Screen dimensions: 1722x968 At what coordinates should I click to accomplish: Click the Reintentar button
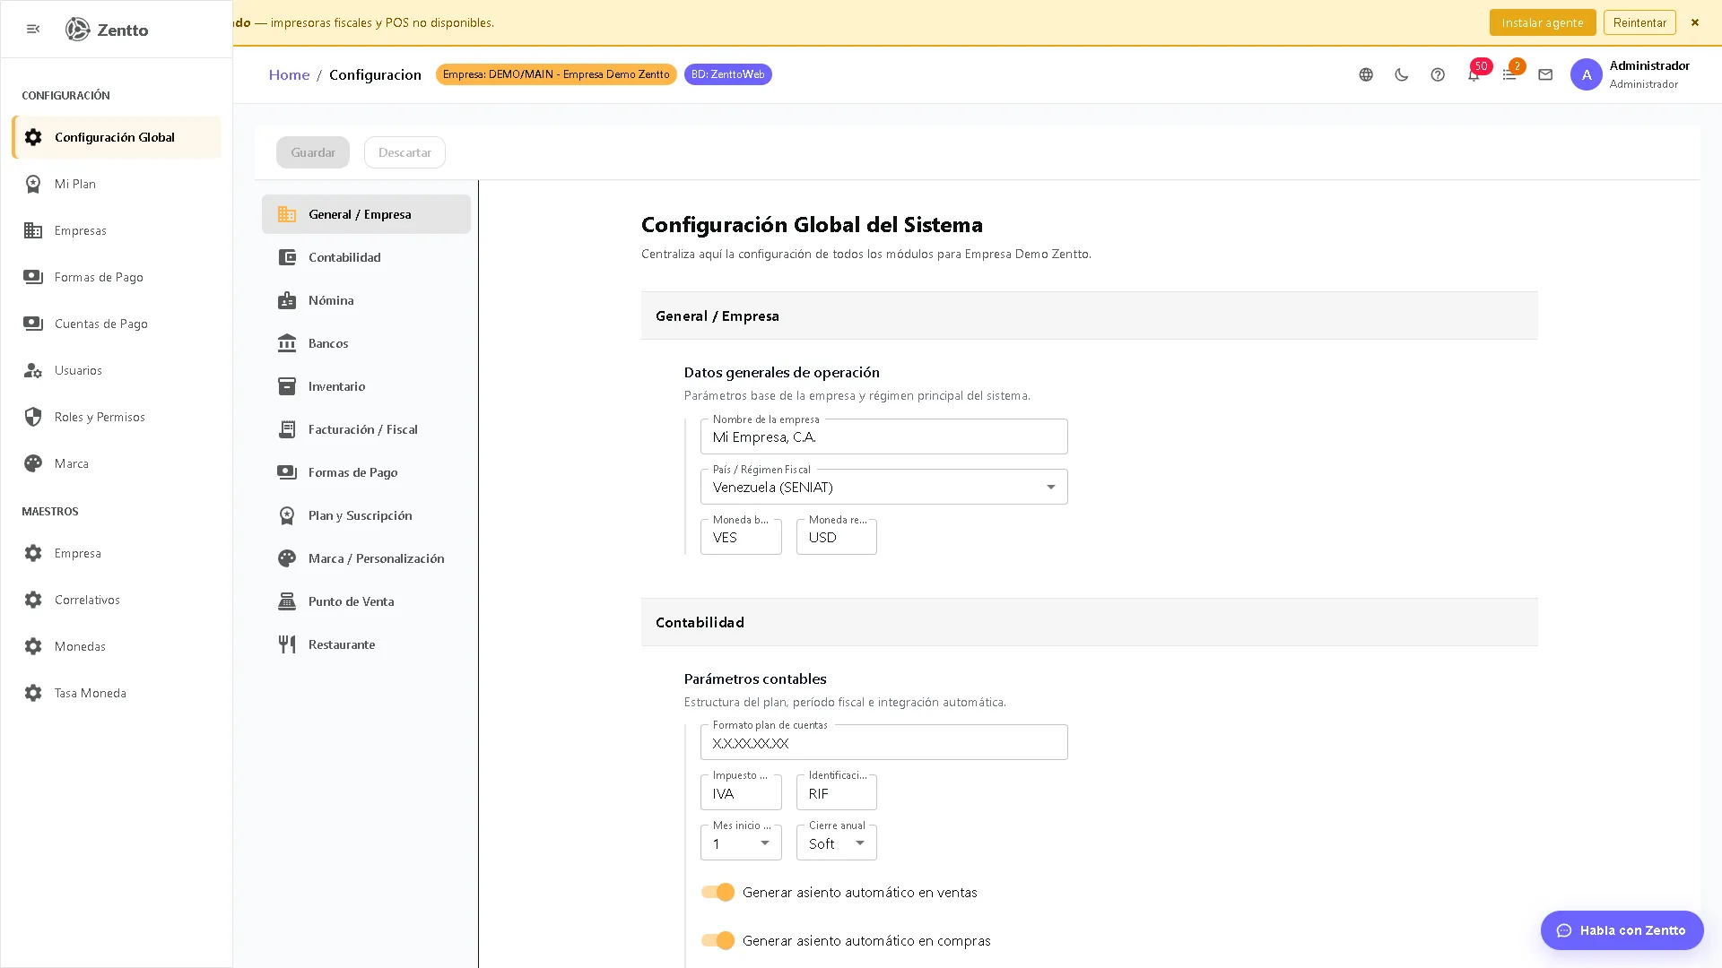[x=1639, y=22]
